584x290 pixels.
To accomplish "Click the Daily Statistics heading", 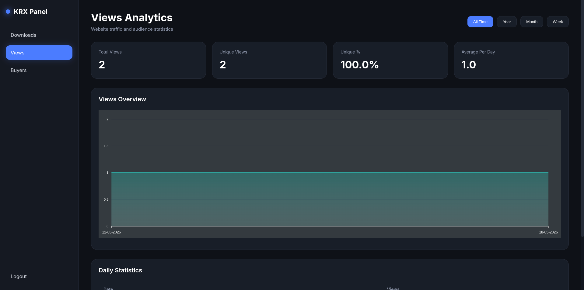I will point(120,270).
